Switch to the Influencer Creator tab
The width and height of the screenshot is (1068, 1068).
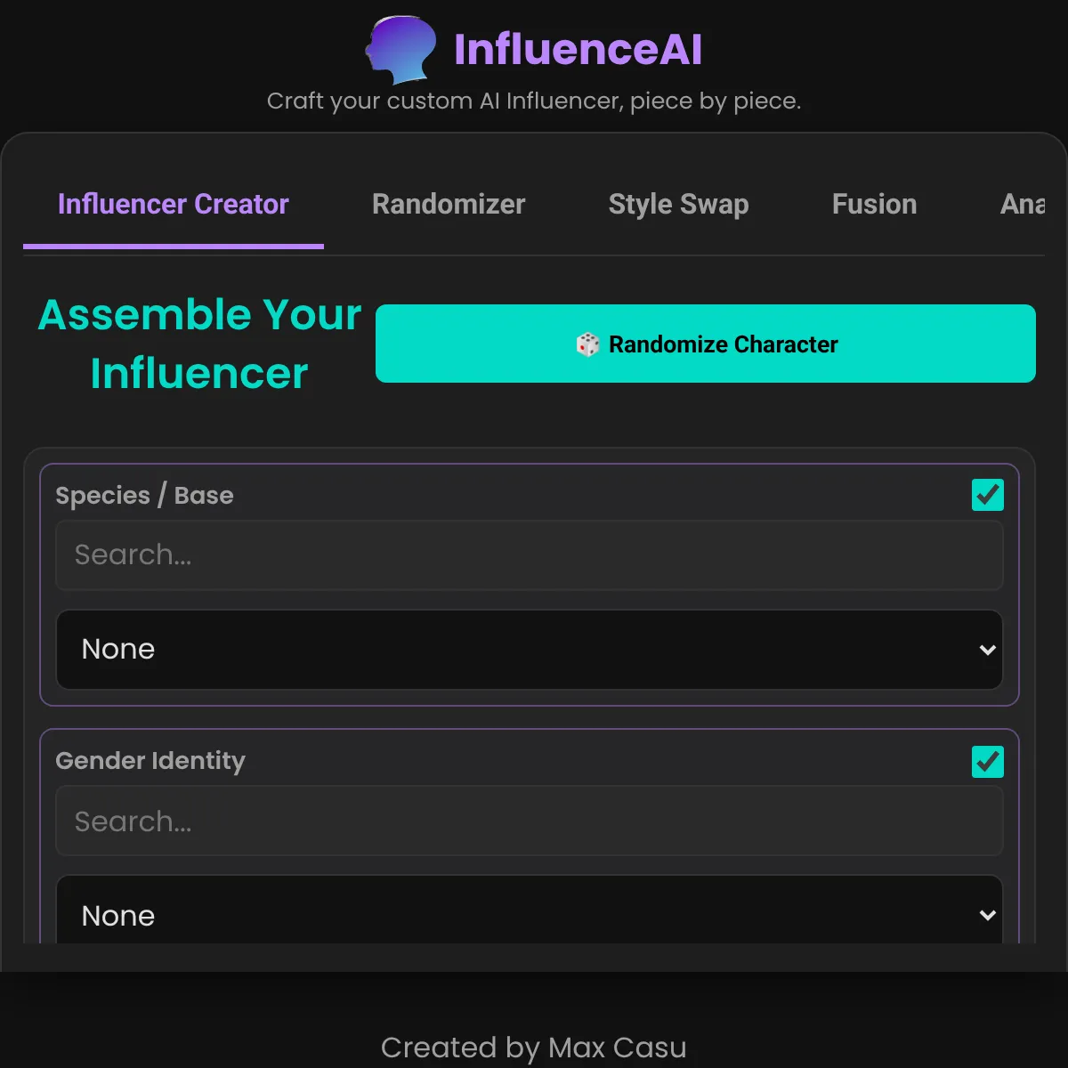coord(174,205)
